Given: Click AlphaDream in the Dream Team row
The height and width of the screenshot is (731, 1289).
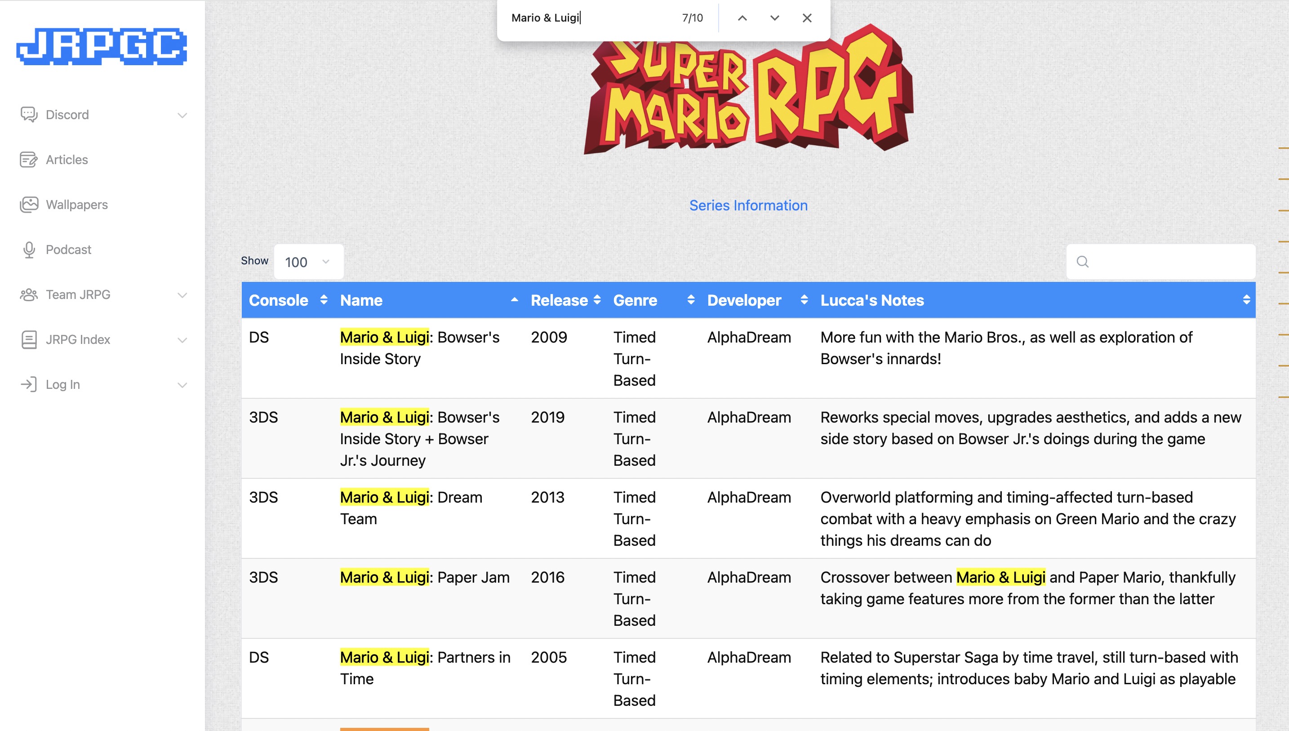Looking at the screenshot, I should [749, 497].
